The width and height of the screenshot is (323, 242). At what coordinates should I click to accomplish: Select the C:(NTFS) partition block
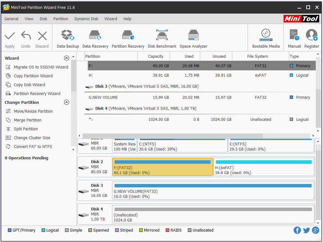[182, 145]
